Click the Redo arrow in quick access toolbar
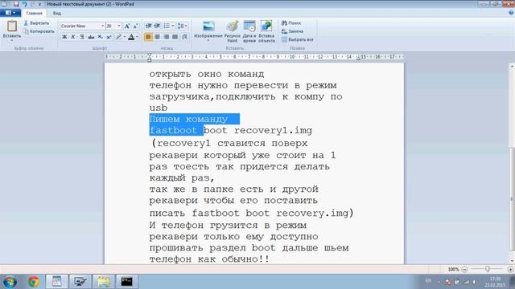 coord(32,4)
